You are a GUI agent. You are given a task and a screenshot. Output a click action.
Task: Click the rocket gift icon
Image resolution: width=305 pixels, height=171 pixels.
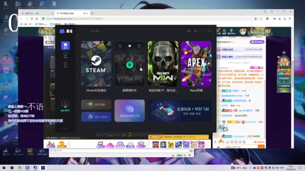coord(178,144)
